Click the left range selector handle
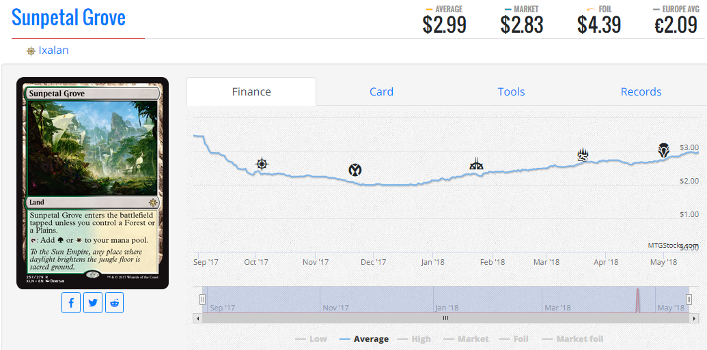The width and height of the screenshot is (707, 350). (202, 300)
